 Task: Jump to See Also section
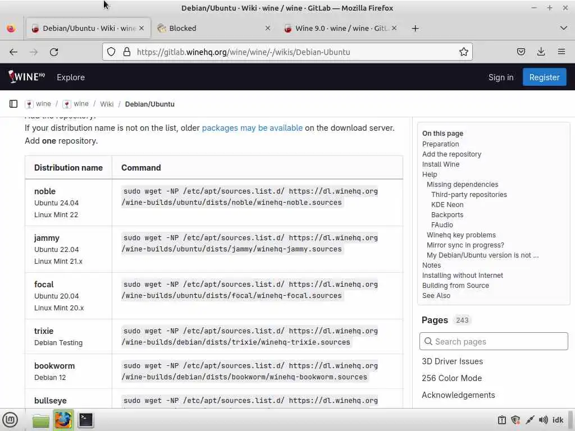pyautogui.click(x=436, y=295)
